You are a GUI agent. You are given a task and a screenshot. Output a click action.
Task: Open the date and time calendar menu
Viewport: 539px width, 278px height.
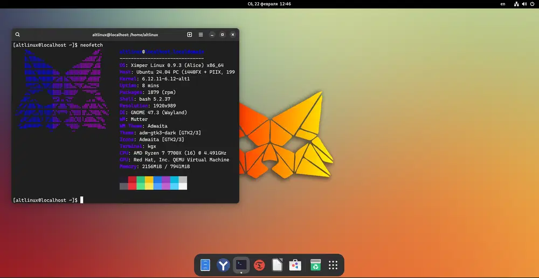[x=269, y=4]
